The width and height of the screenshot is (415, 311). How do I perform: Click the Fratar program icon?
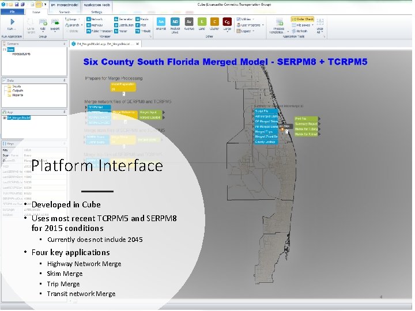pos(116,31)
